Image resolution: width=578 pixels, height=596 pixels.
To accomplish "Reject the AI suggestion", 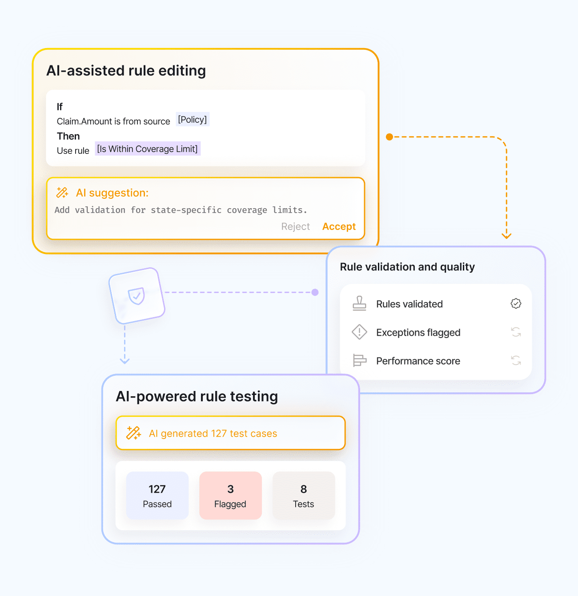I will [x=295, y=226].
